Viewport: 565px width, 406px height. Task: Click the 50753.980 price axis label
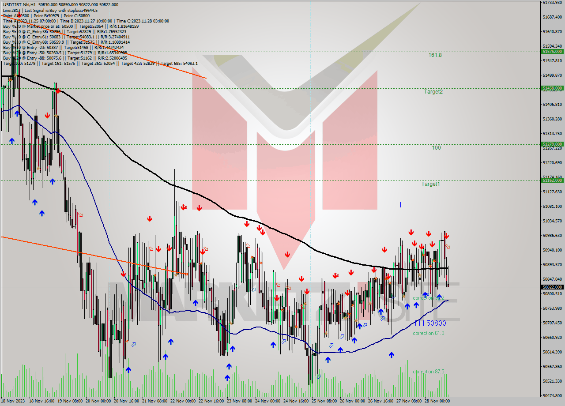click(x=552, y=308)
